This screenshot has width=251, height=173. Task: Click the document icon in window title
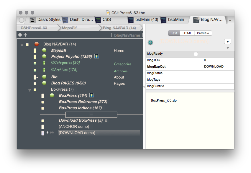pos(108,13)
